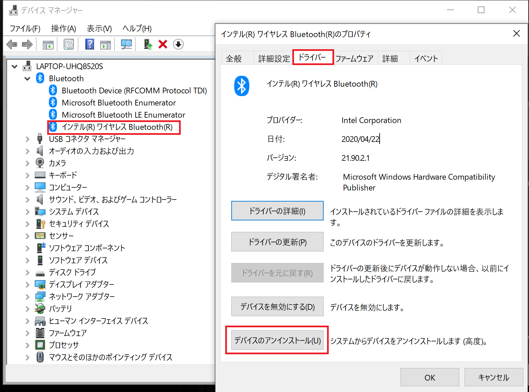
Task: Click the date value 2020/04/22
Action: tap(360, 139)
